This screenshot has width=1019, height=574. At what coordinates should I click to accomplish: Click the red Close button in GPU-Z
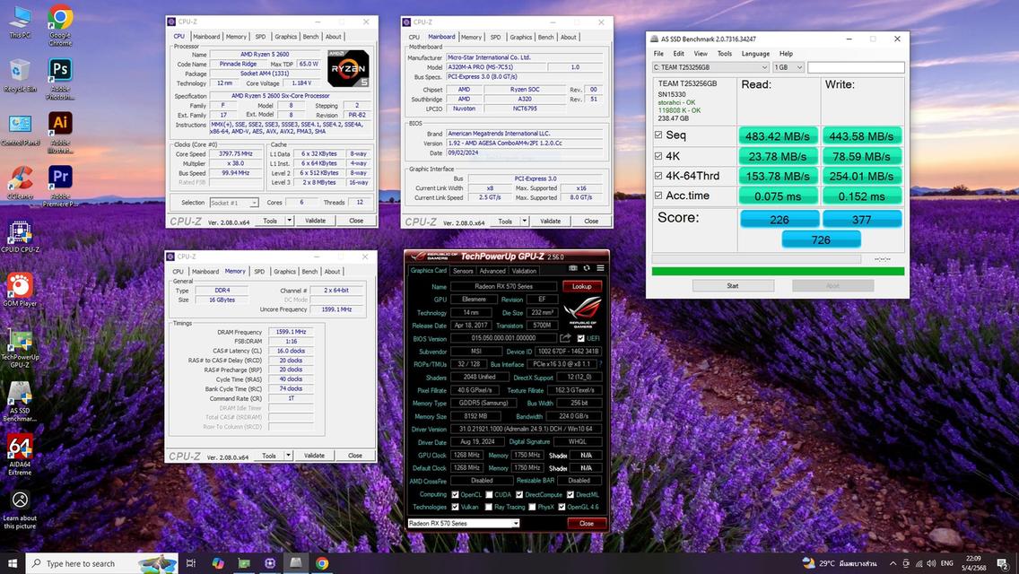coord(586,523)
